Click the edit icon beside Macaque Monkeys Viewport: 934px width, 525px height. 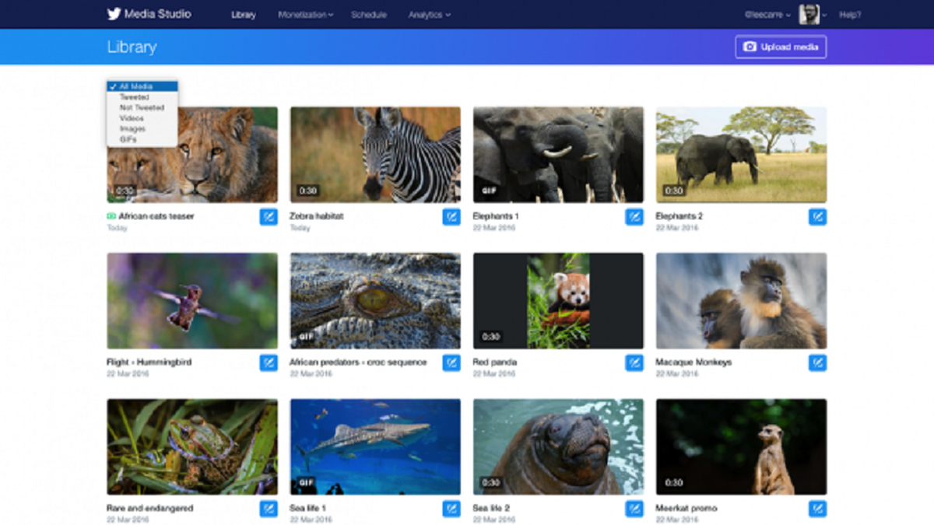816,362
